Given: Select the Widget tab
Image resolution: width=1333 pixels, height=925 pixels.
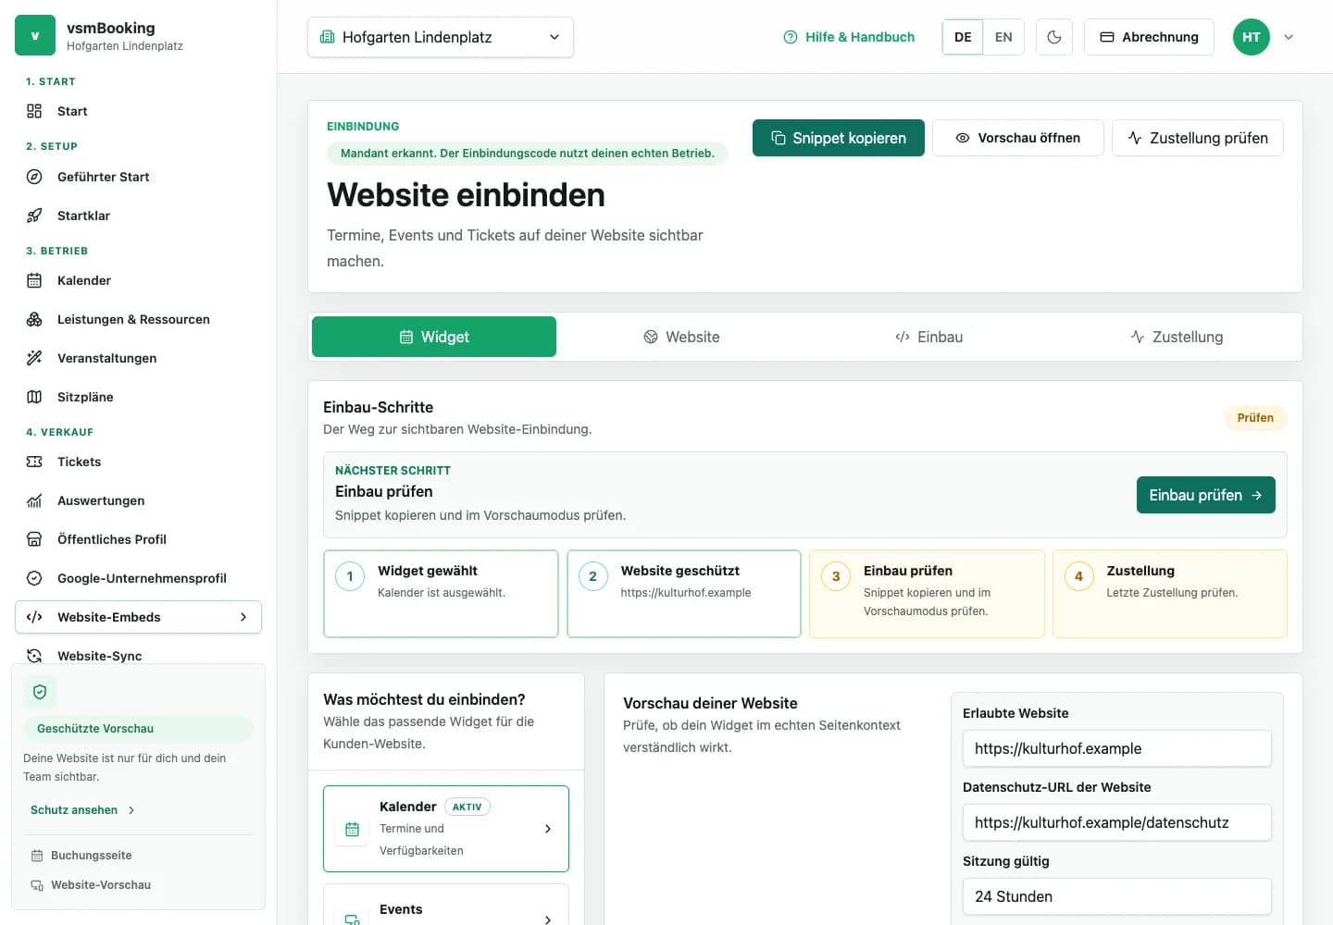Looking at the screenshot, I should (434, 337).
